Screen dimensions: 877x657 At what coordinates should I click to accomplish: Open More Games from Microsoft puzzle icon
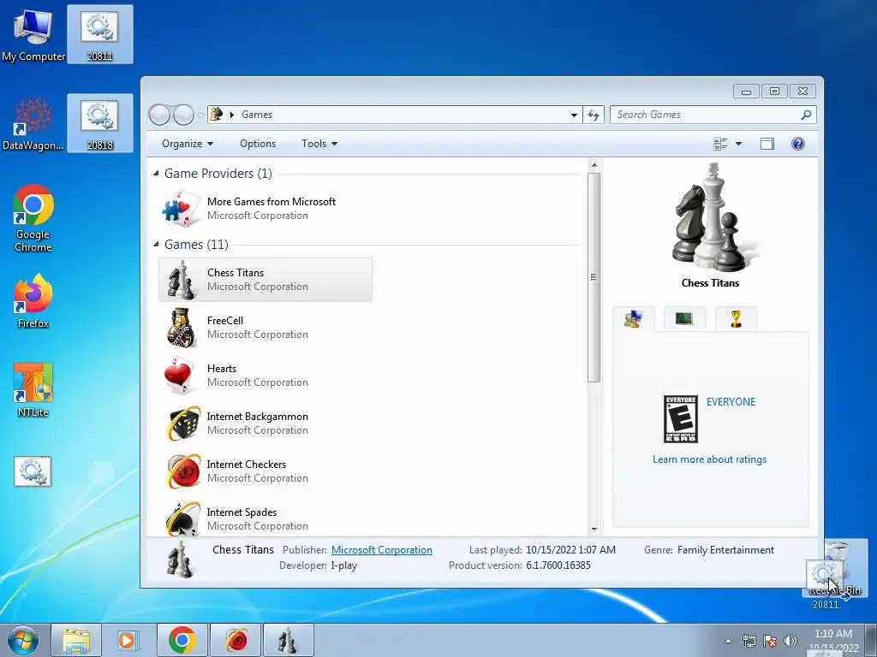click(x=182, y=209)
